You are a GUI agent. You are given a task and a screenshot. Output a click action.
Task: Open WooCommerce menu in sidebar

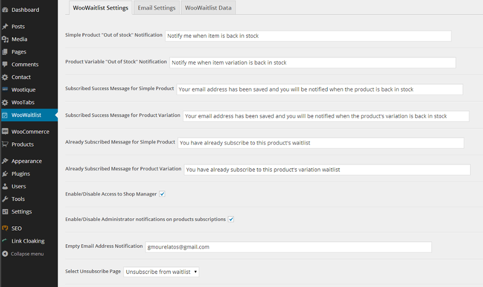pos(29,132)
